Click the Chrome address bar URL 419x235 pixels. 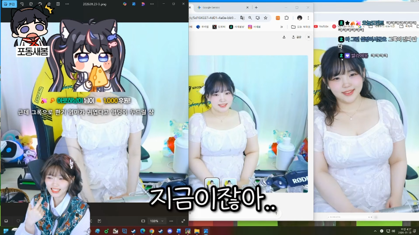(212, 18)
